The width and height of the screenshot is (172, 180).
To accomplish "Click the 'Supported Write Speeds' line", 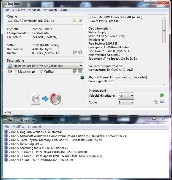I will [113, 59].
